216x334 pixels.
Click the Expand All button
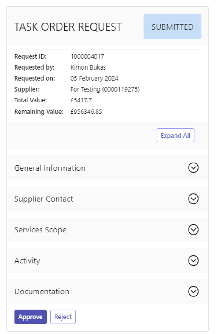(175, 135)
